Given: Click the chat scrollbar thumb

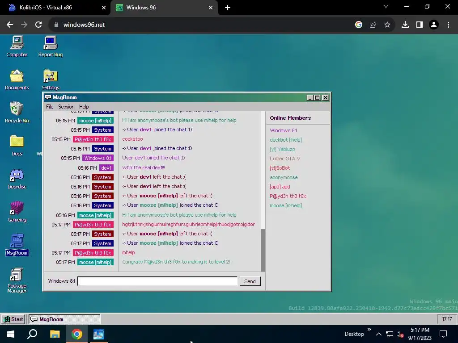Looking at the screenshot, I should 263,250.
